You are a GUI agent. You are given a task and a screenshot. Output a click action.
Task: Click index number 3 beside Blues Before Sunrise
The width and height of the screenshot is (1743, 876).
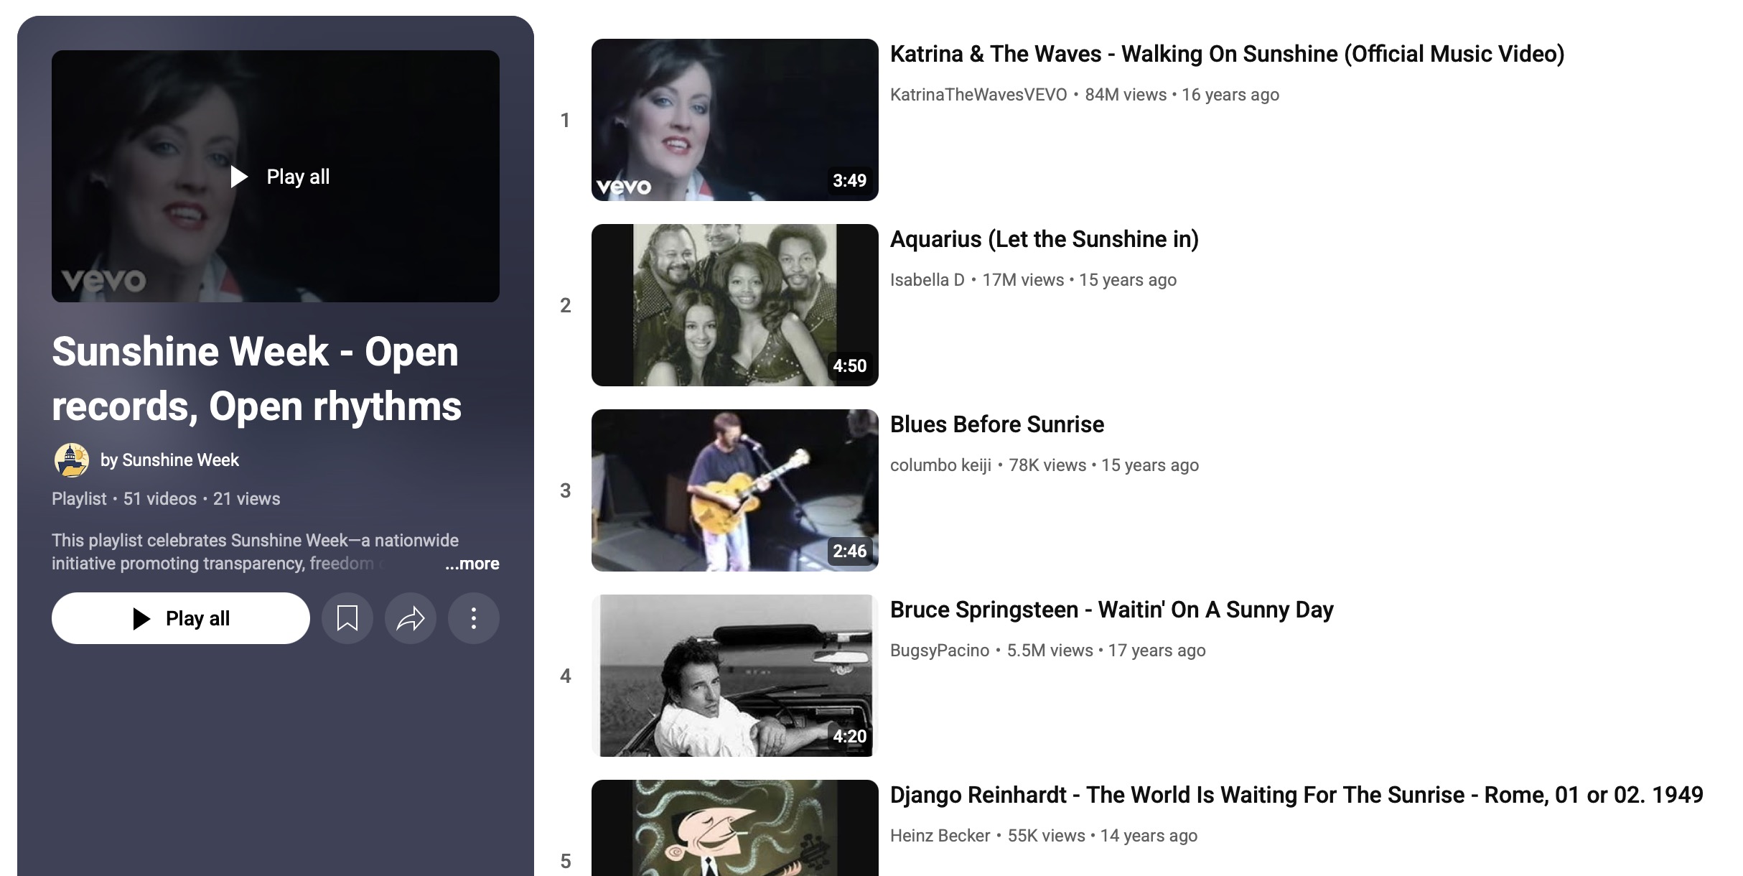pos(565,490)
